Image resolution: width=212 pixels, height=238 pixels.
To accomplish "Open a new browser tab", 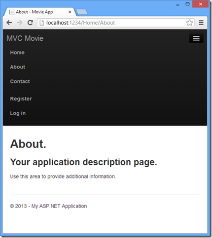I will 82,12.
